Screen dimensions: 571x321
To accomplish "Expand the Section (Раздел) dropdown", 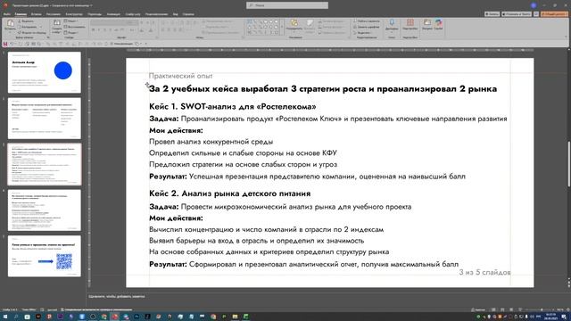I will tap(72, 32).
